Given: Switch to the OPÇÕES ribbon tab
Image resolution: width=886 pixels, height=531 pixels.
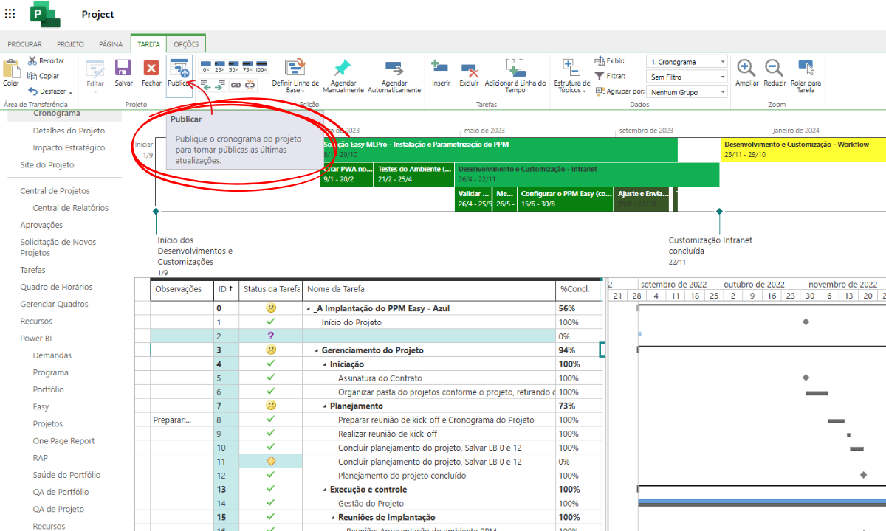Looking at the screenshot, I should point(186,44).
